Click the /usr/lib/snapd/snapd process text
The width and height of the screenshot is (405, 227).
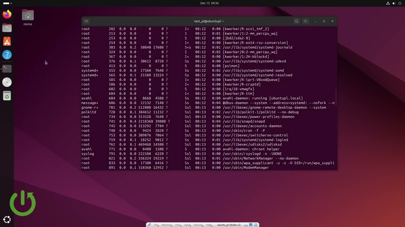pos(244,121)
